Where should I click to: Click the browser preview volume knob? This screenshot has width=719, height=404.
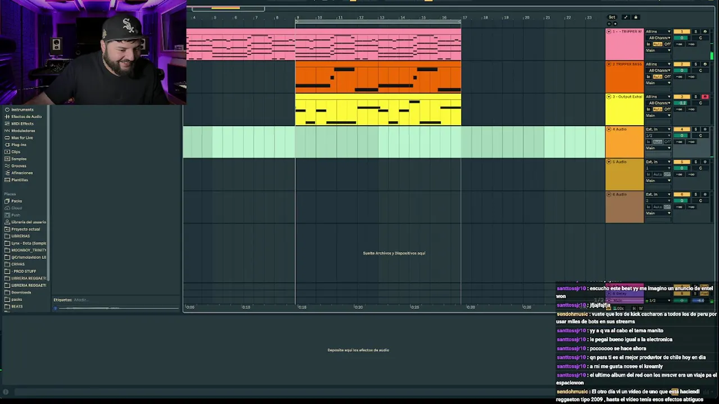(x=55, y=308)
